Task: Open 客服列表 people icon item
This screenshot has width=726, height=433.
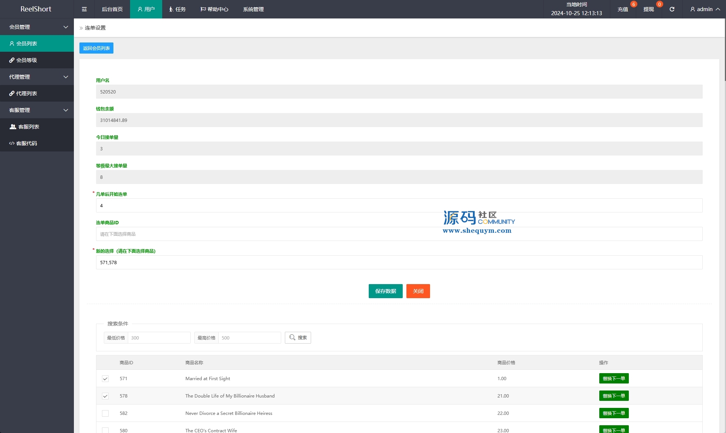Action: click(x=28, y=127)
